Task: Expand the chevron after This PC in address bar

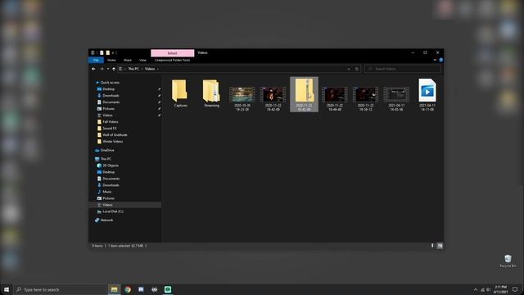Action: (142, 69)
